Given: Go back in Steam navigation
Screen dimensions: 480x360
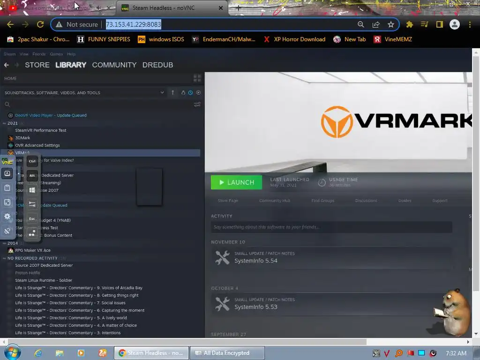Looking at the screenshot, I should pyautogui.click(x=7, y=65).
